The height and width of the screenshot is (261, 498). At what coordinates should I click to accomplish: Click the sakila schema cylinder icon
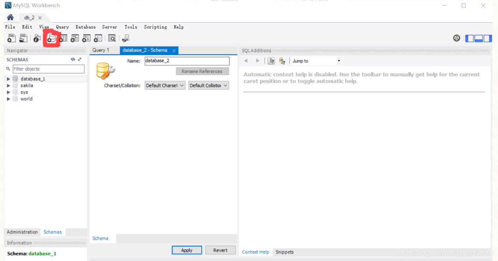click(15, 85)
